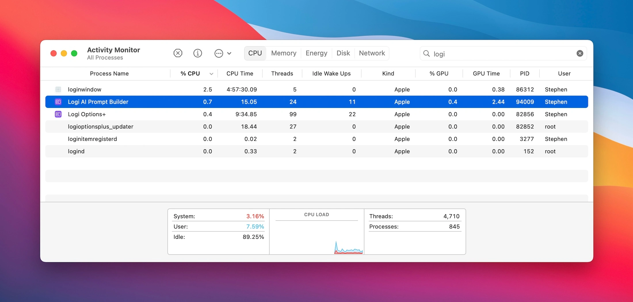633x302 pixels.
Task: Click the yellow minimize window button
Action: [x=64, y=53]
